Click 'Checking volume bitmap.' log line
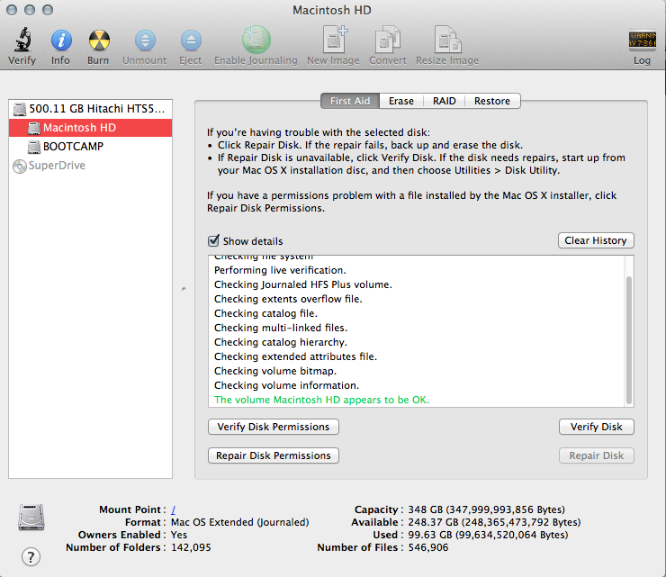 coord(275,371)
